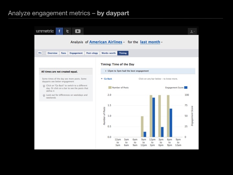This screenshot has height=175, width=233.
Task: Select the Words-worth tab
Action: pos(108,53)
